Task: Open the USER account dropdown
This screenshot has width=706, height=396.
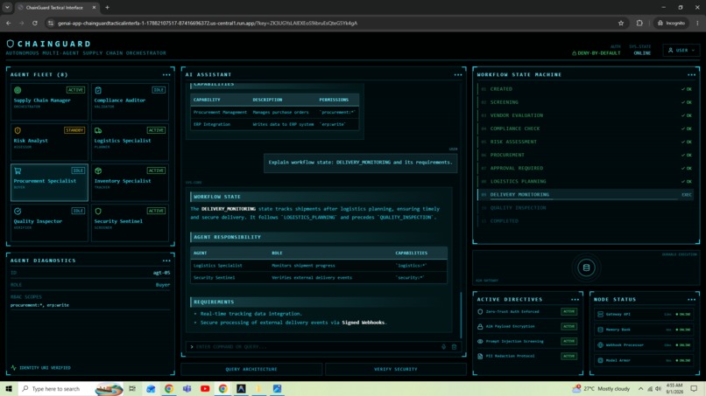Action: point(681,51)
